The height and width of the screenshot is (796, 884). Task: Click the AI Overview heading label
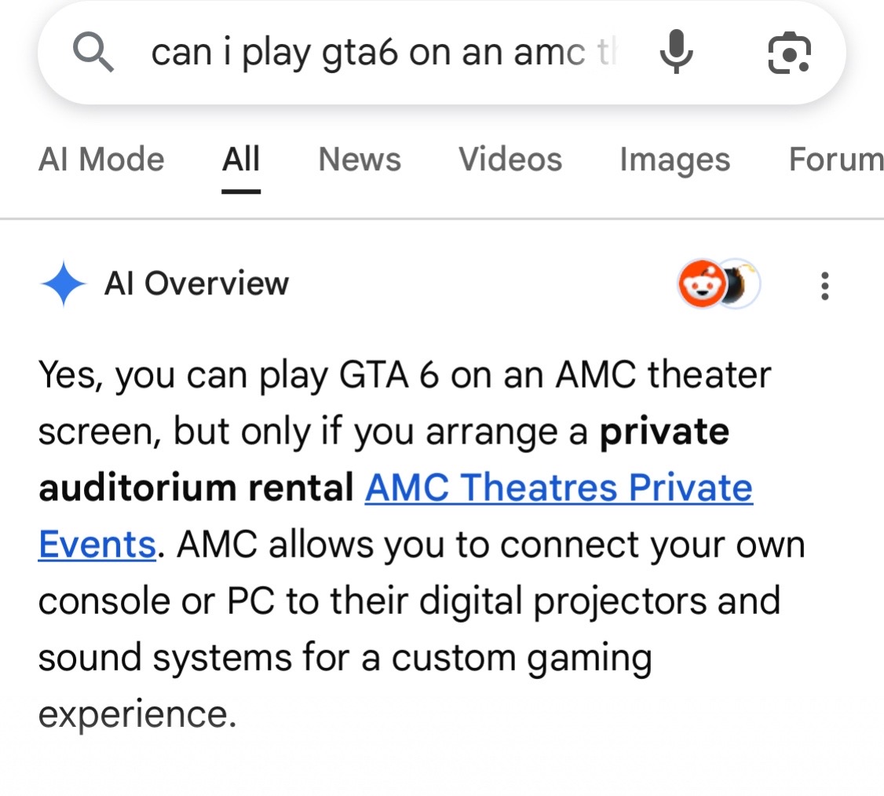(197, 283)
